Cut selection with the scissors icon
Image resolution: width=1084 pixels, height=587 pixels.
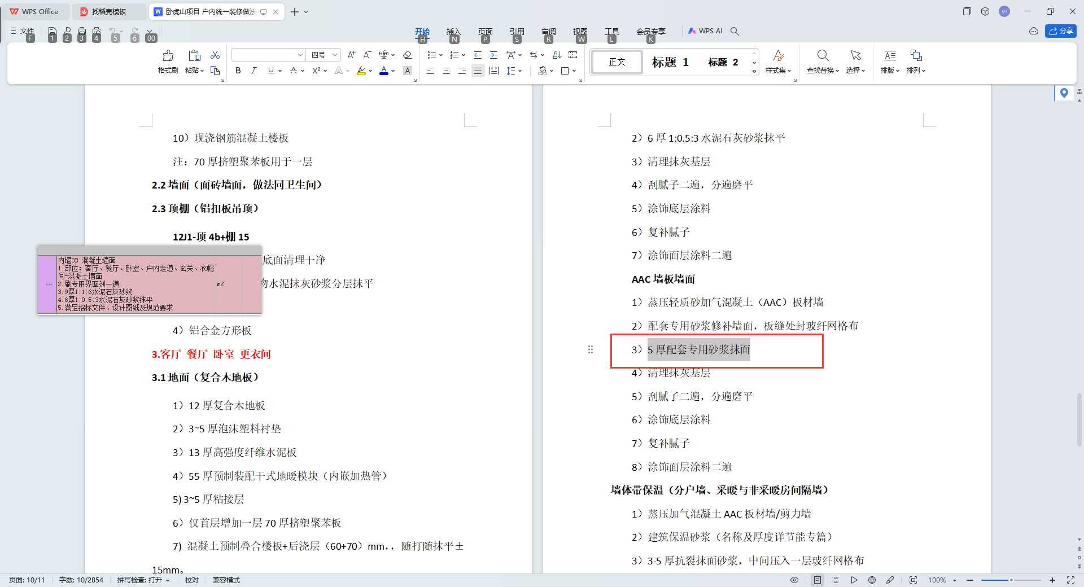pyautogui.click(x=215, y=55)
